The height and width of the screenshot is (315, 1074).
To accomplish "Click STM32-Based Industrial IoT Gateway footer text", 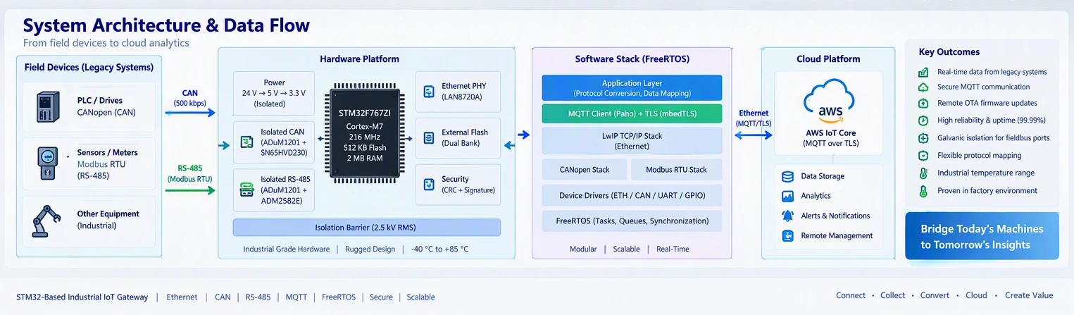I will [82, 297].
